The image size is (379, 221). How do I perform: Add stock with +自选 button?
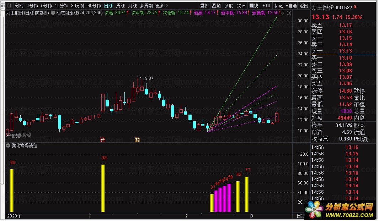[x=291, y=6]
